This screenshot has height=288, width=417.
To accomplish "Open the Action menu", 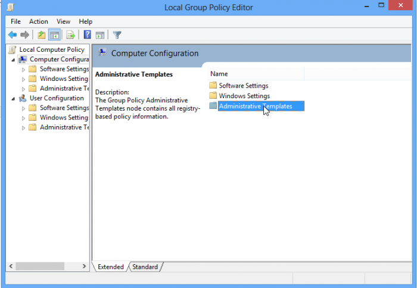I will (39, 21).
